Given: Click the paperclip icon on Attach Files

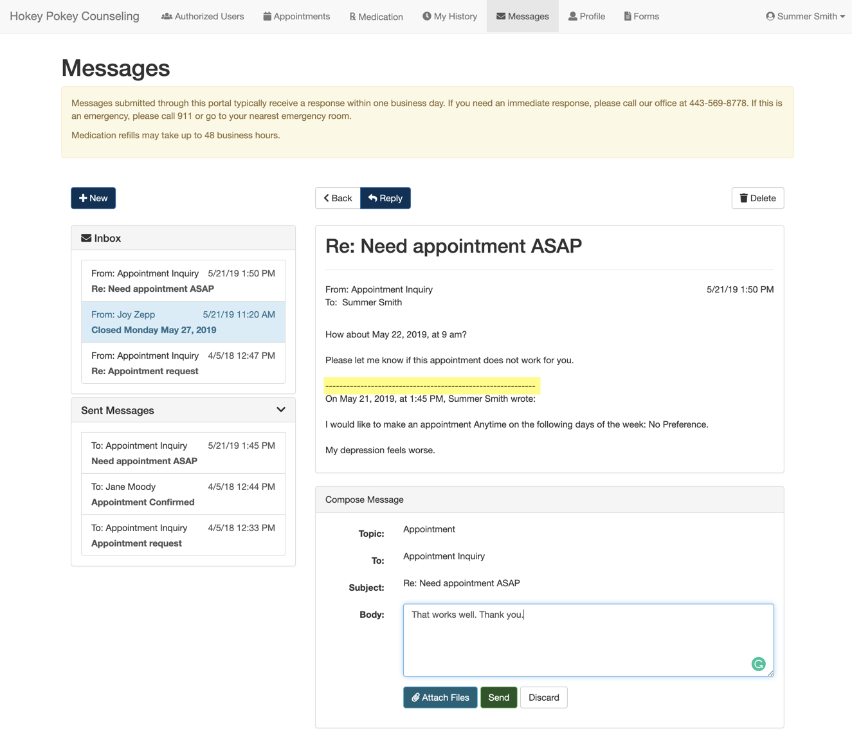Looking at the screenshot, I should click(x=415, y=698).
